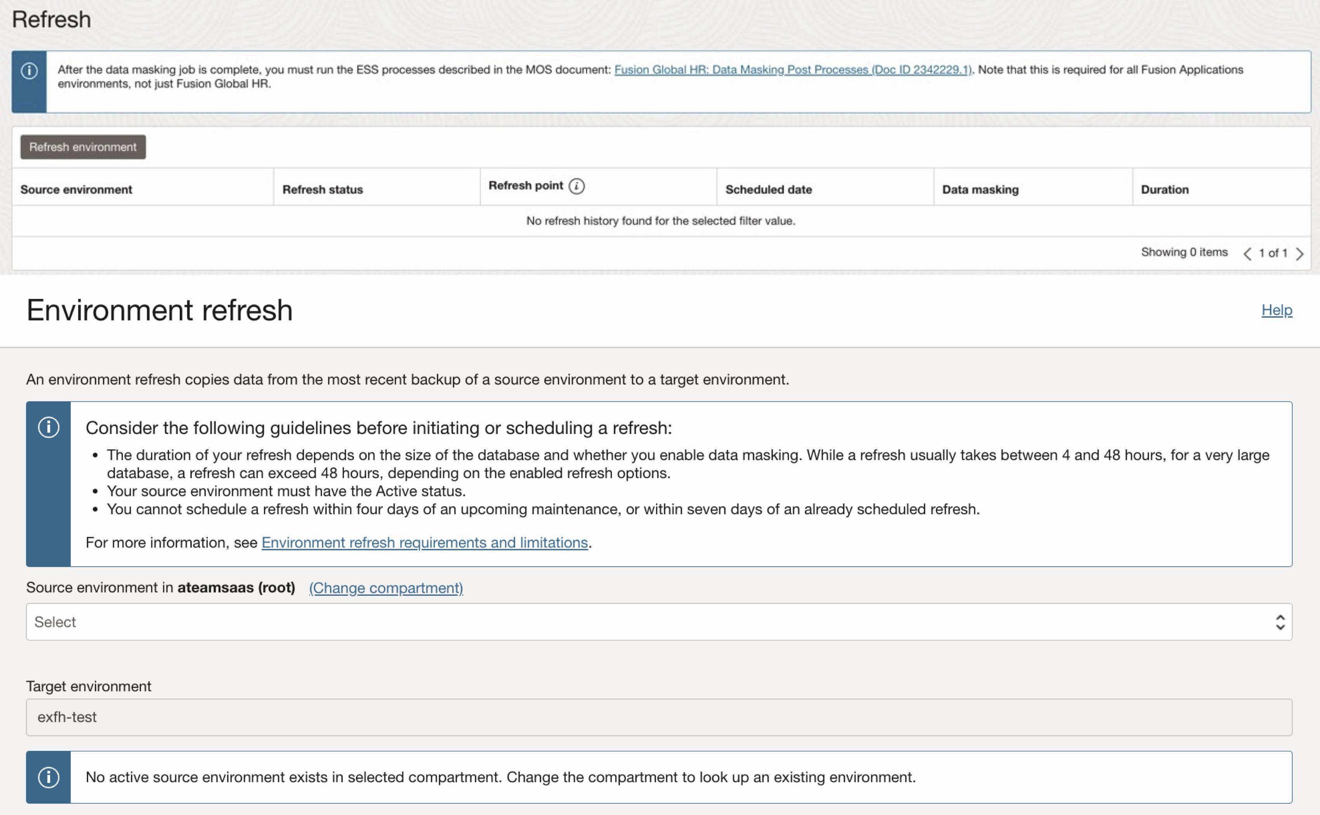Click the Data masking column header
The width and height of the screenshot is (1320, 815).
[980, 190]
